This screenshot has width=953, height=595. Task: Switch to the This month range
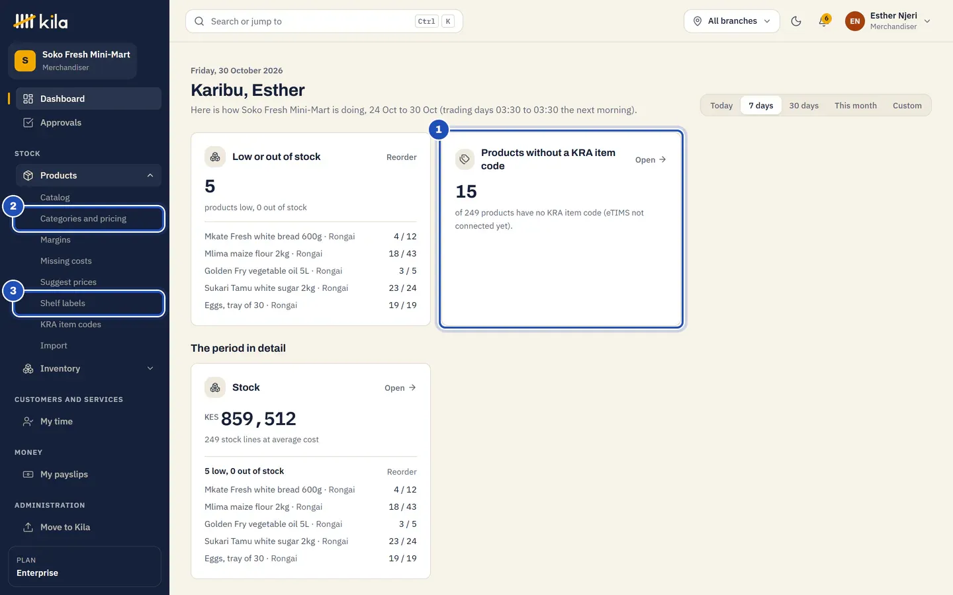(x=856, y=106)
